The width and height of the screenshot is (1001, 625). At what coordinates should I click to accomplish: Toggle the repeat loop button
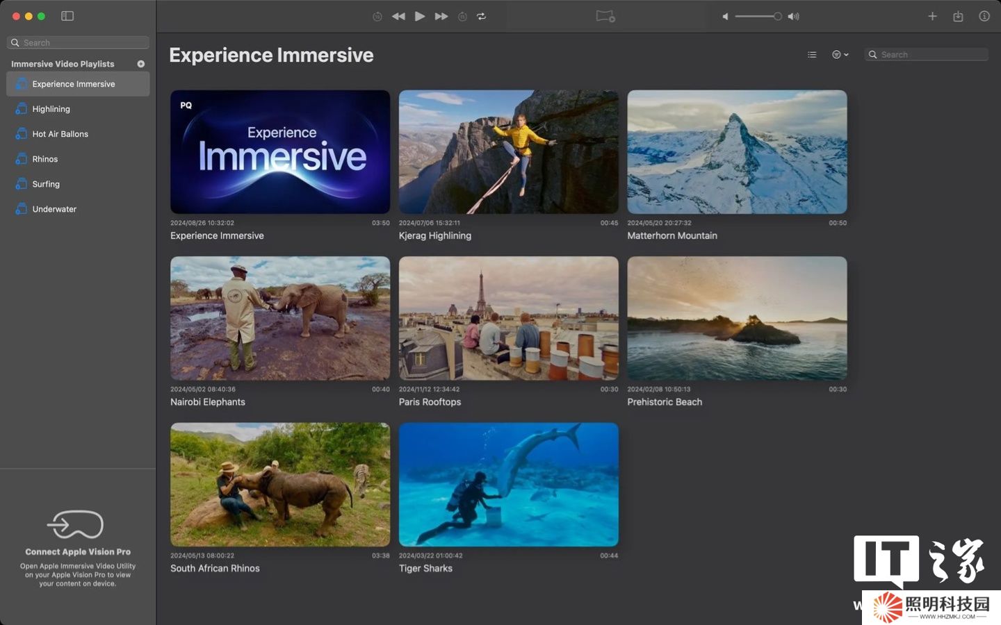pos(481,16)
